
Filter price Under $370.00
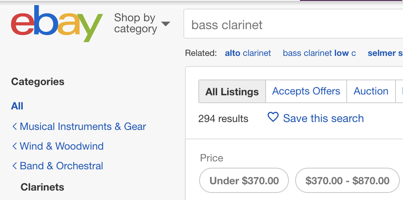coord(244,181)
